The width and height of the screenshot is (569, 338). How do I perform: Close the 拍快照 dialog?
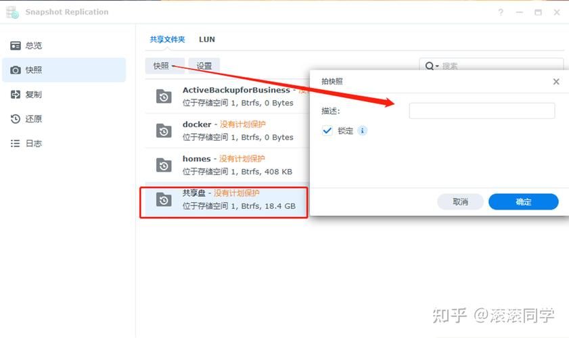(556, 82)
